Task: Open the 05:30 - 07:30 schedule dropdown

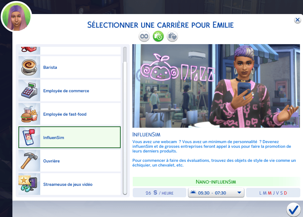Action: (216, 193)
